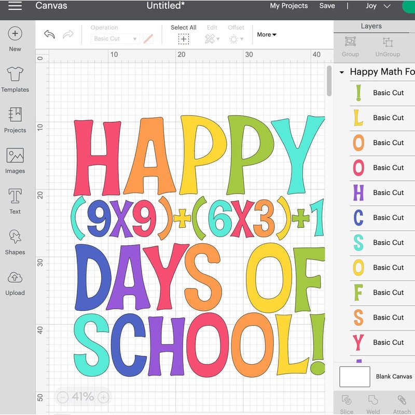The width and height of the screenshot is (415, 415).
Task: Save the current project
Action: [x=327, y=6]
